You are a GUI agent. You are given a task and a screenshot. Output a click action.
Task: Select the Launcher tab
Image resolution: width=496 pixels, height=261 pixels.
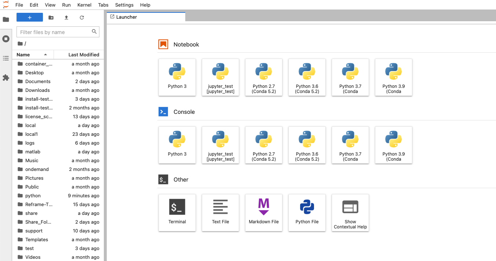146,17
